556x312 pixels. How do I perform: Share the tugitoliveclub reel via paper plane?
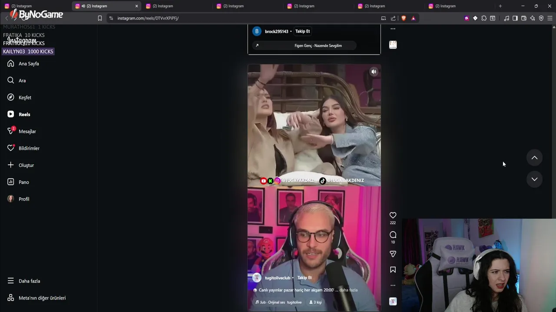[x=393, y=254]
